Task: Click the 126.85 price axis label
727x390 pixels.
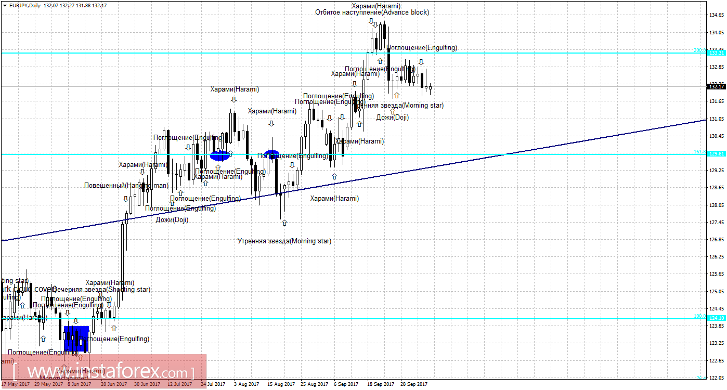Action: [717, 240]
